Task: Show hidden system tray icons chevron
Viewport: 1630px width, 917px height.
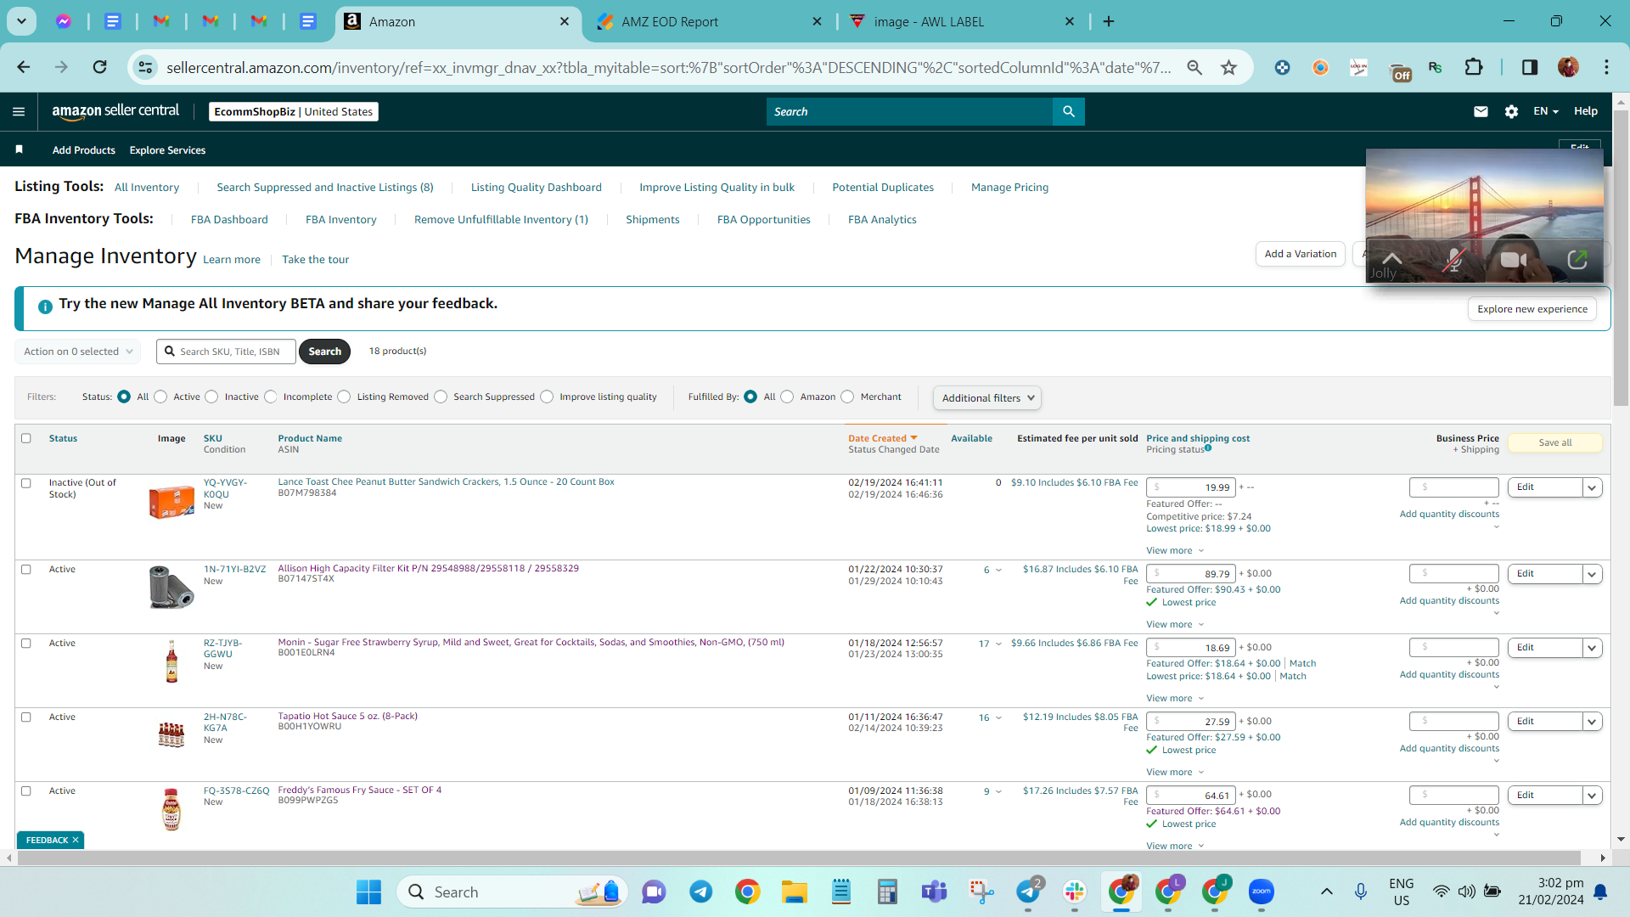Action: click(1326, 892)
